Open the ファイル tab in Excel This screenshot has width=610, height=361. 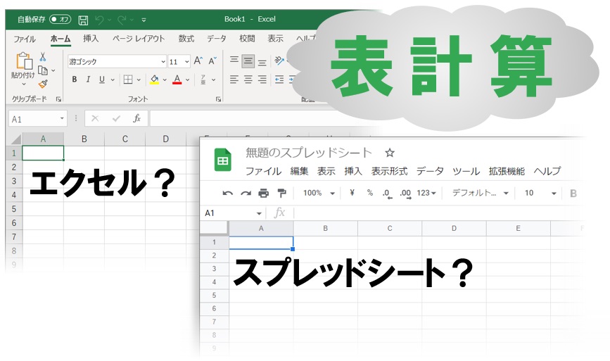[x=24, y=39]
